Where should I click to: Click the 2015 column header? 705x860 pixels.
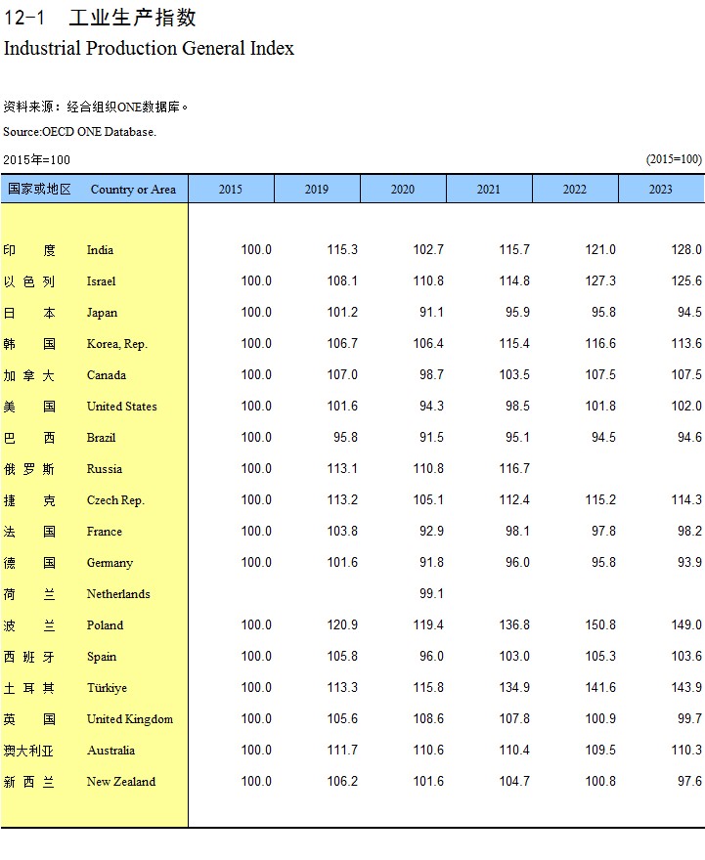231,190
